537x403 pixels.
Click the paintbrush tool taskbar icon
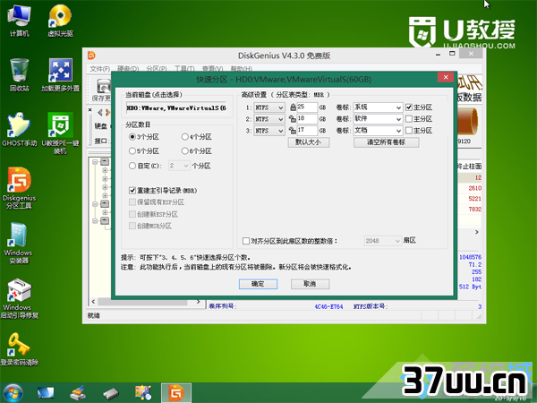[78, 393]
